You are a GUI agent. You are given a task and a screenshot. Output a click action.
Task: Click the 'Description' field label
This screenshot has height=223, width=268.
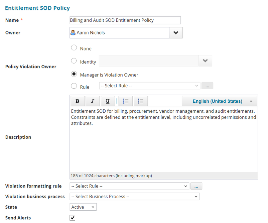18,137
